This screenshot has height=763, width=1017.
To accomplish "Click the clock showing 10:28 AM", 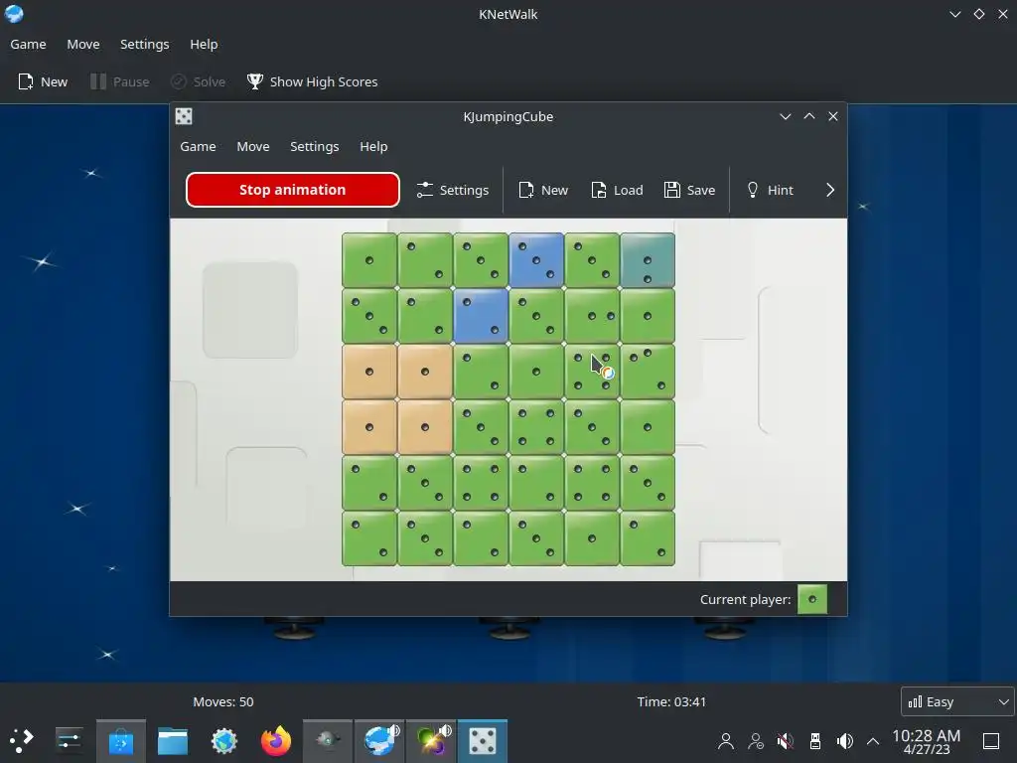I will [927, 741].
